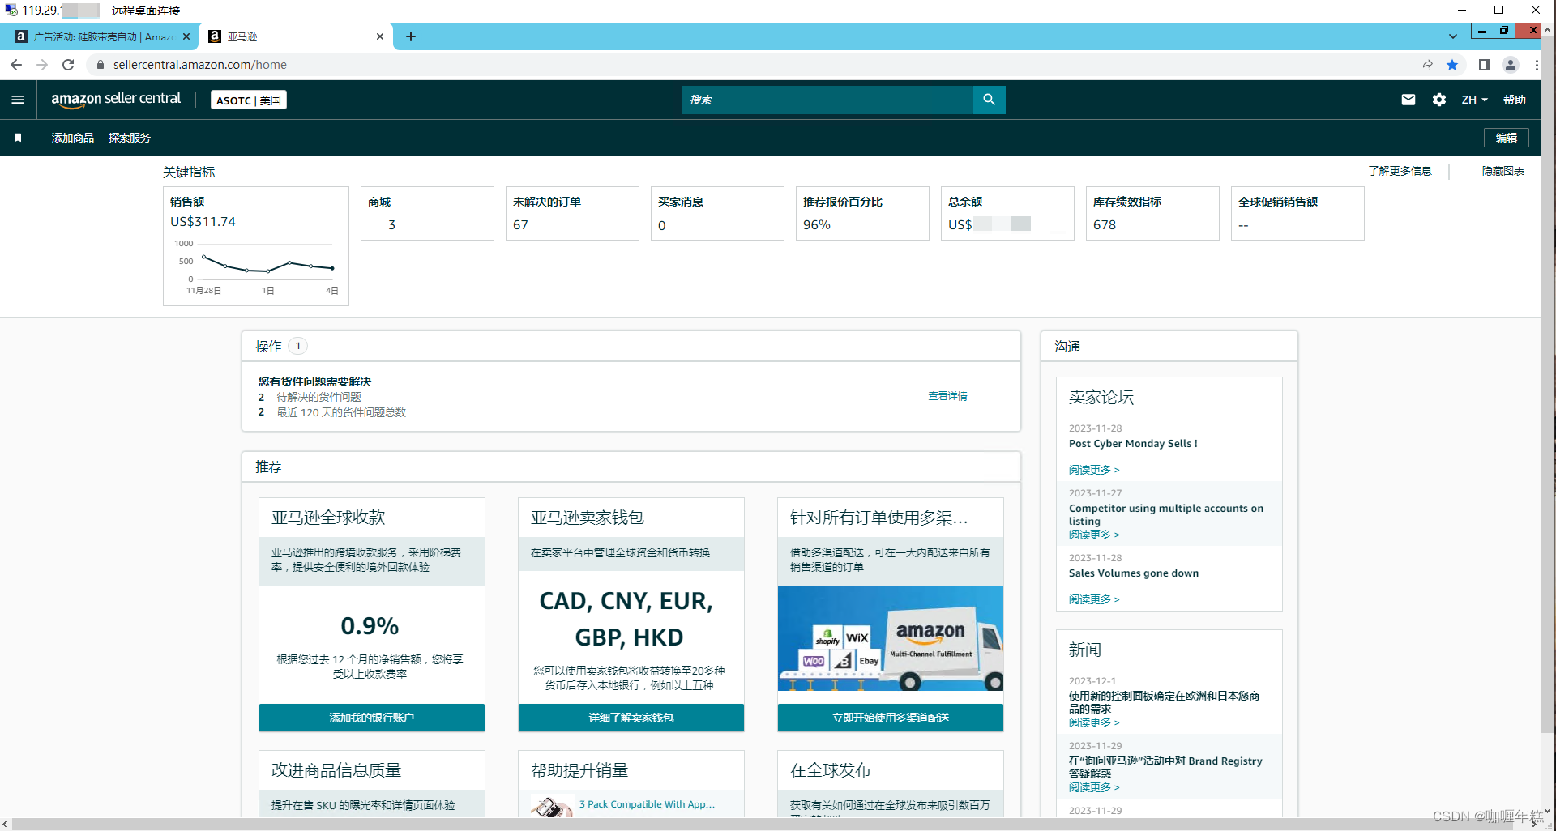Toggle the browser side panel icon
1556x831 pixels.
pyautogui.click(x=1485, y=65)
